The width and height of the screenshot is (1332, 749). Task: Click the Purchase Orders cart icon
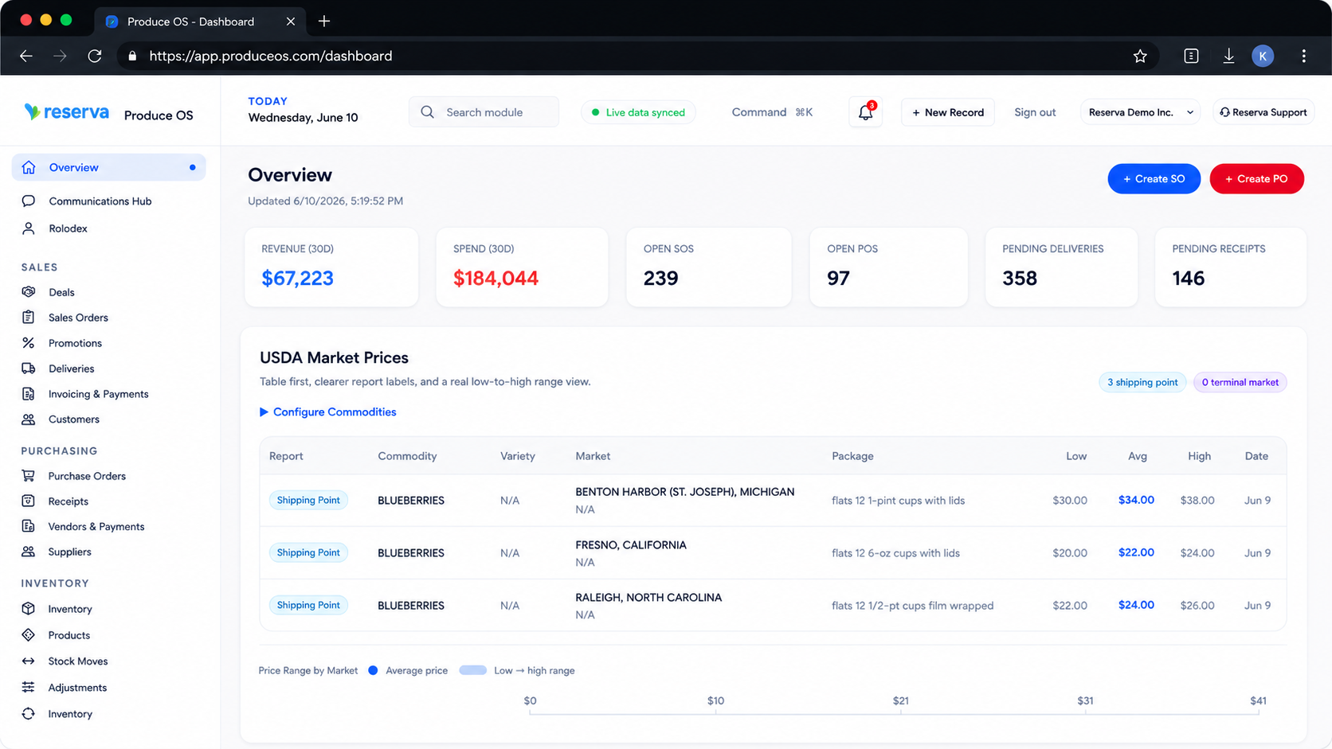(x=29, y=476)
